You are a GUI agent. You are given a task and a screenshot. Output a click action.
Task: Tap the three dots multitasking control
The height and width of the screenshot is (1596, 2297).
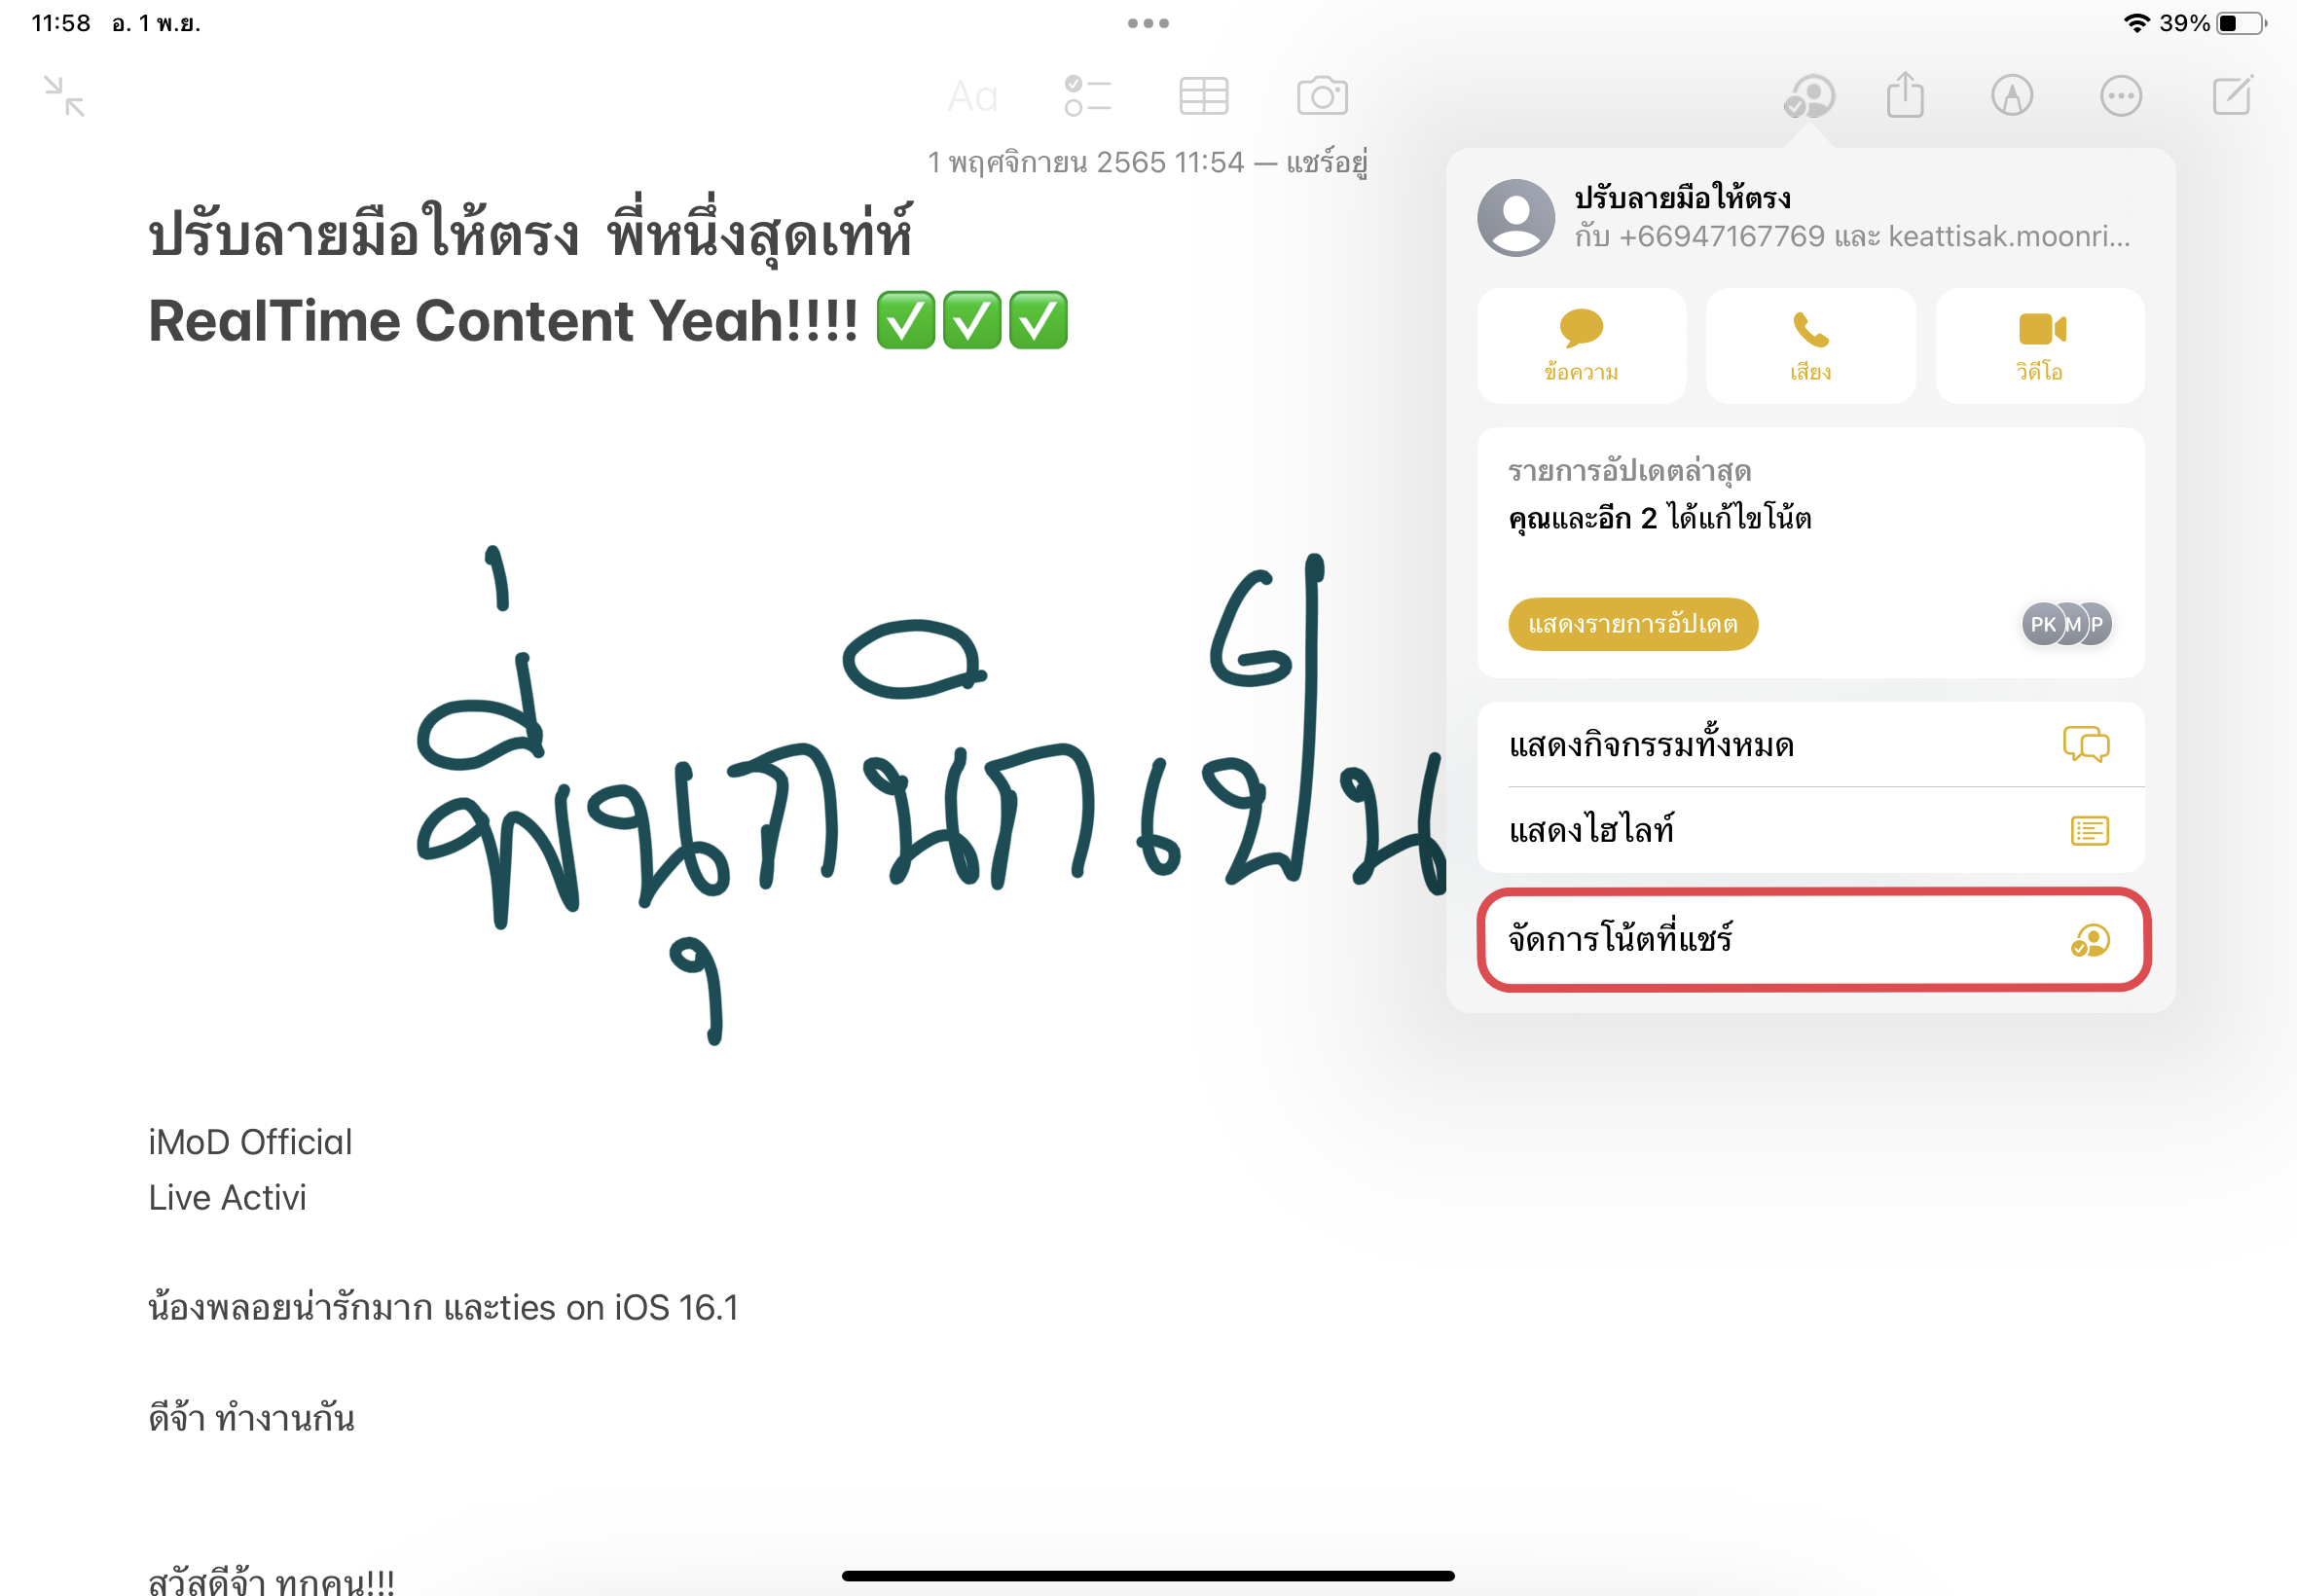(x=1148, y=23)
